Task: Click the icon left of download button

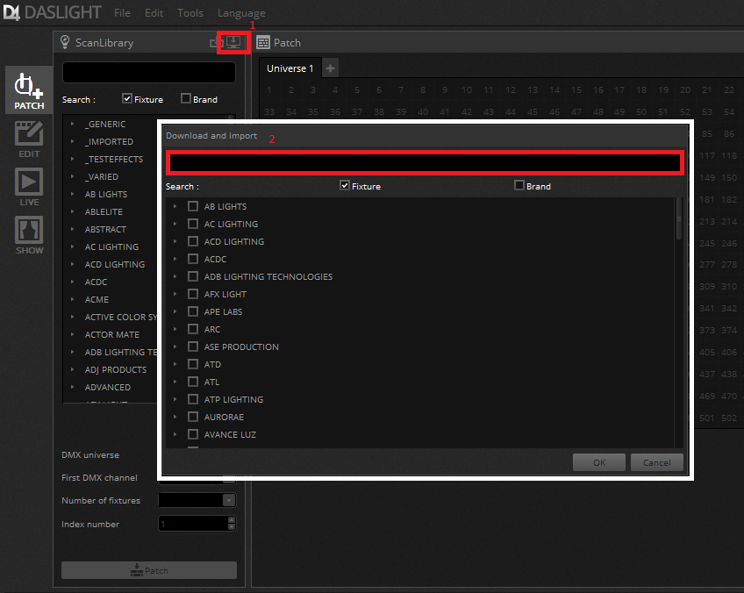Action: [214, 43]
